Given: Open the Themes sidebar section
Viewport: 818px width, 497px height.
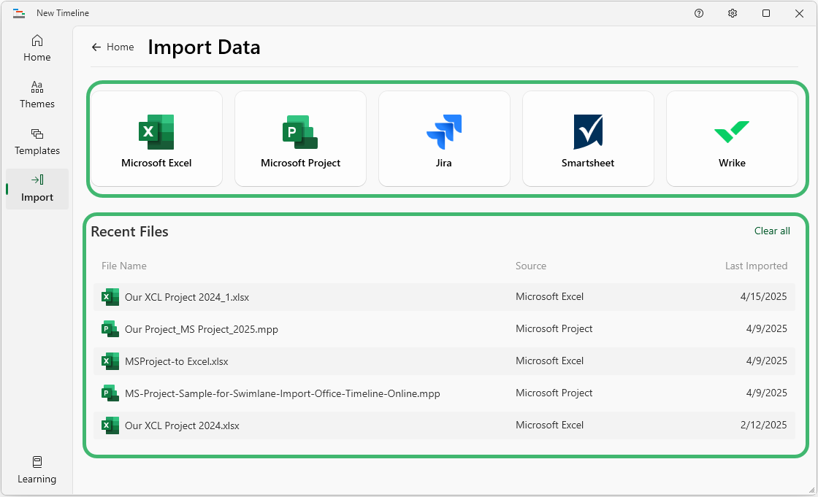Looking at the screenshot, I should [x=37, y=95].
